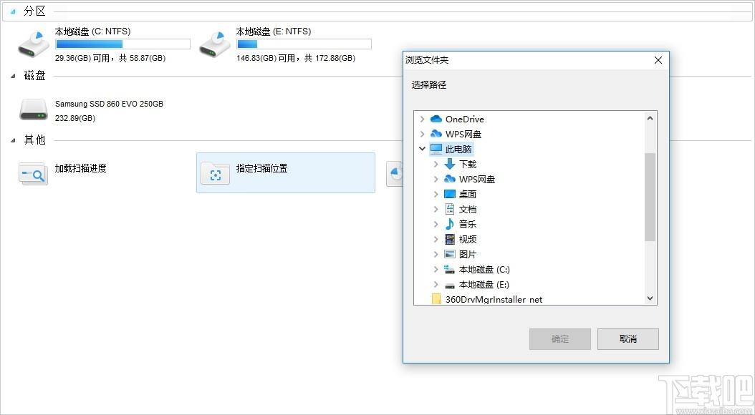The image size is (755, 415).
Task: Select the 音乐 tree label
Action: 468,224
